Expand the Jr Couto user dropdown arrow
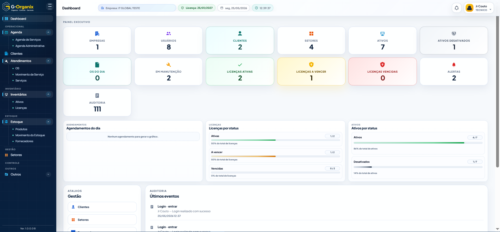 [490, 9]
